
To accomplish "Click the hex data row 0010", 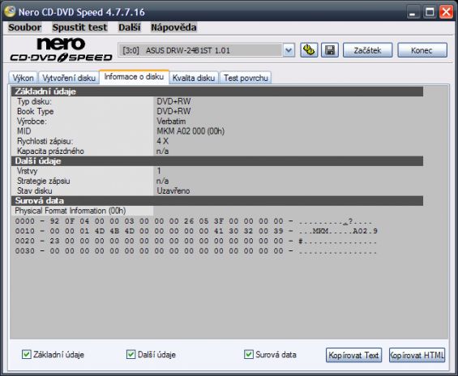I will coord(196,231).
